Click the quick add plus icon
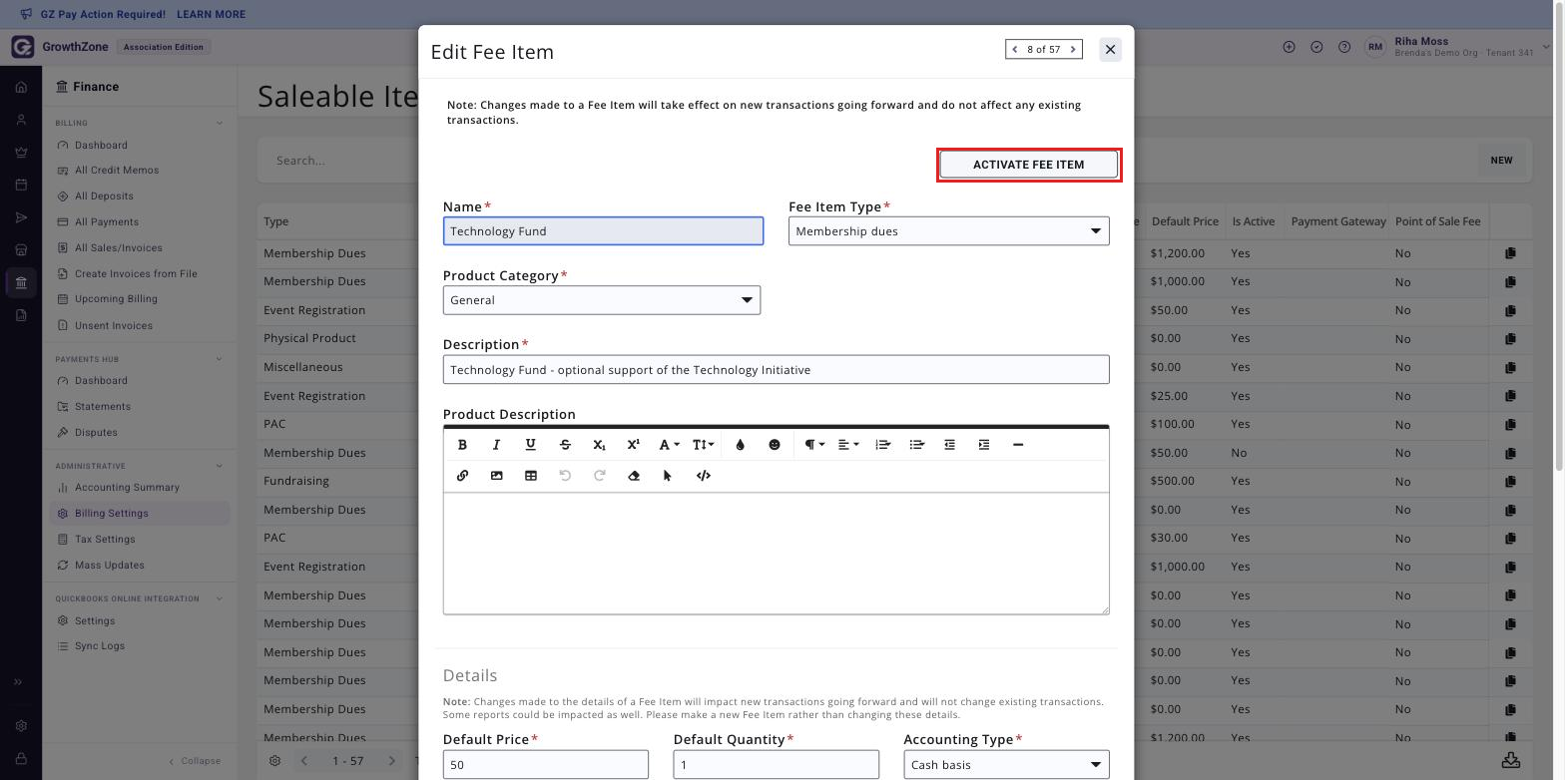Viewport: 1565px width, 780px height. pyautogui.click(x=1289, y=47)
